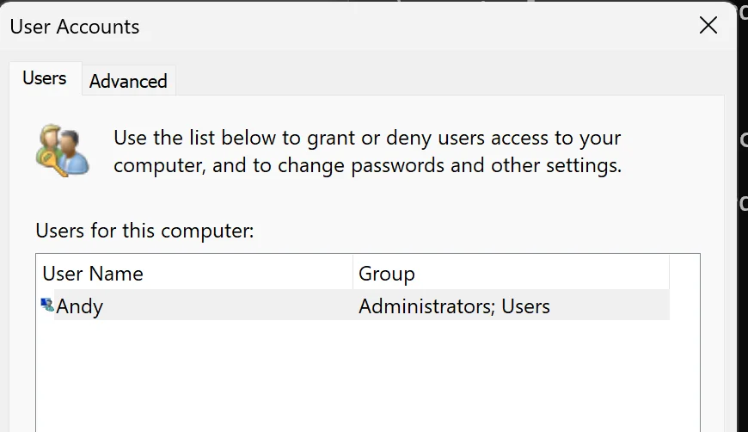The height and width of the screenshot is (432, 748).
Task: Select the Andy user name entry
Action: 79,306
